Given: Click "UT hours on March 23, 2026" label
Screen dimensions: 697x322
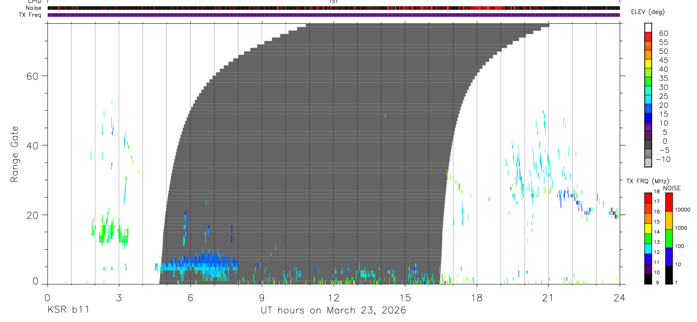Looking at the screenshot, I should click(333, 311).
